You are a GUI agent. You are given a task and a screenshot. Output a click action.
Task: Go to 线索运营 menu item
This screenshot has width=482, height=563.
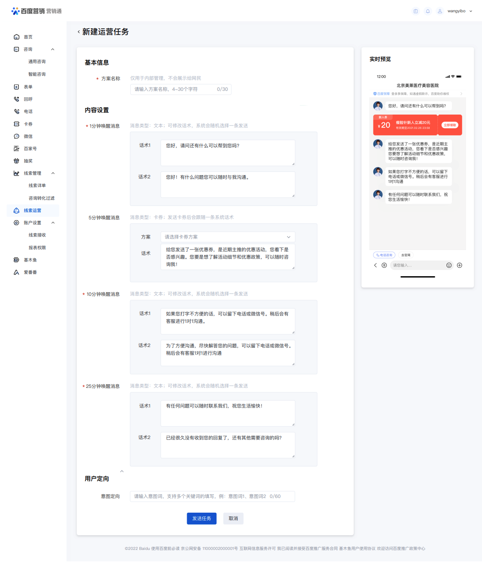click(33, 210)
